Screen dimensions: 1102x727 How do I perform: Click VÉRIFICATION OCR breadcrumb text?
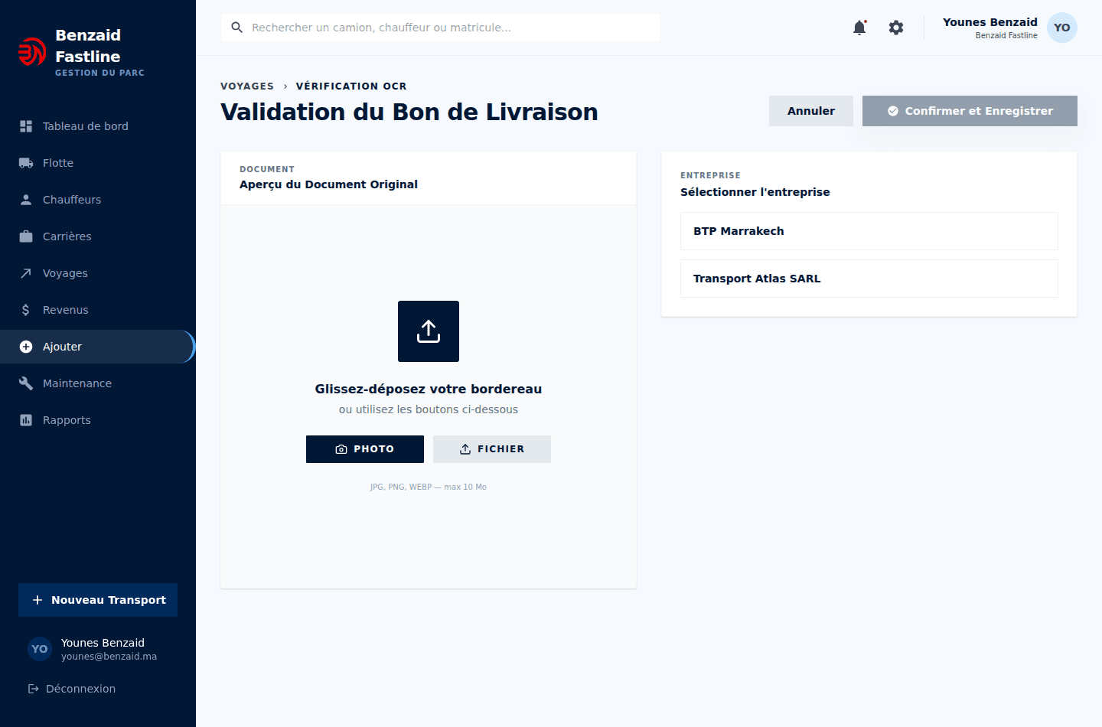[x=351, y=86]
